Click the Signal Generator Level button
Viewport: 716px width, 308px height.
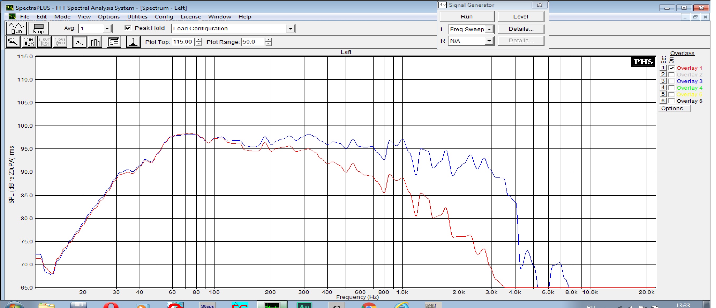pos(520,17)
